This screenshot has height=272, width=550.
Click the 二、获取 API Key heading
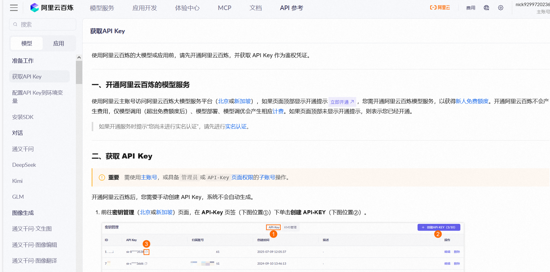click(x=122, y=156)
